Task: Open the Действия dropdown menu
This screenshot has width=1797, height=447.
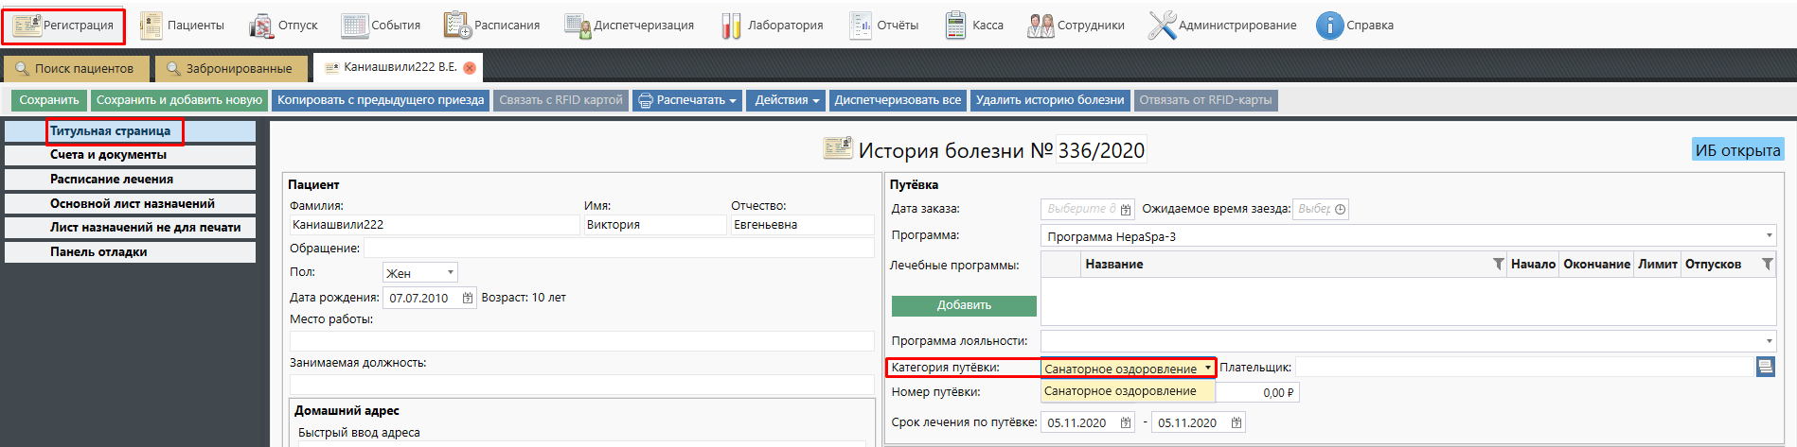Action: click(x=787, y=100)
